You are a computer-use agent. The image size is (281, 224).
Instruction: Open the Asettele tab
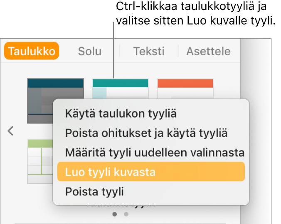[x=208, y=52]
